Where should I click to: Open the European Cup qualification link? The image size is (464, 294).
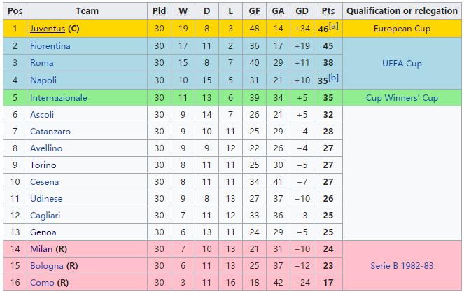click(x=402, y=29)
